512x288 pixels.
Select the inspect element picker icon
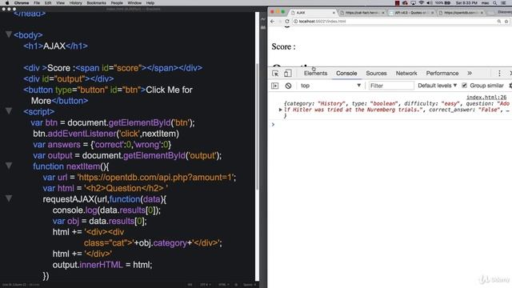tap(275, 73)
